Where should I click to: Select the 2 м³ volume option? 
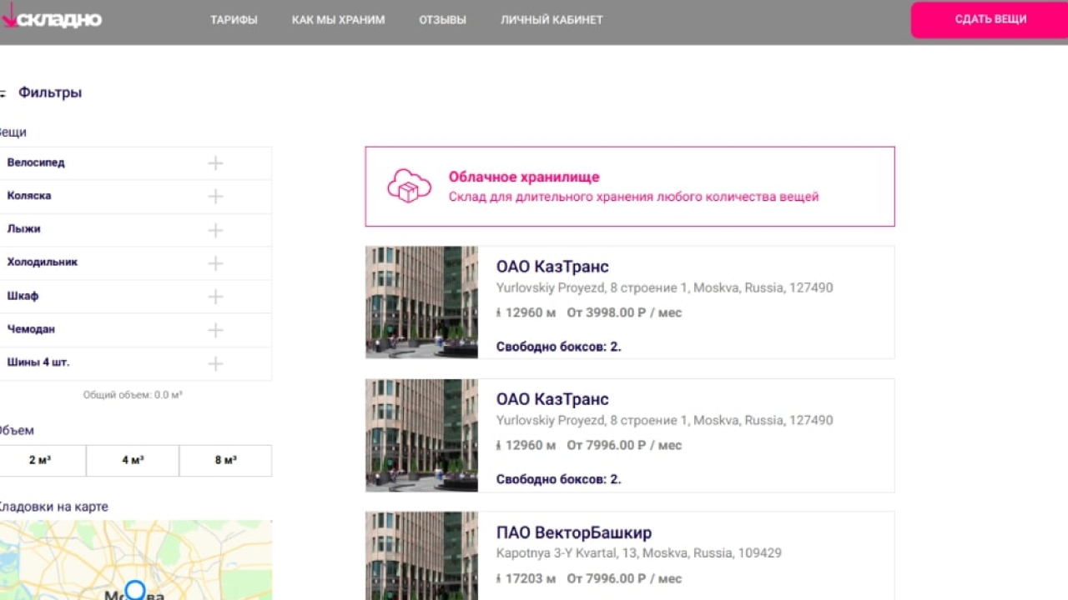point(40,460)
